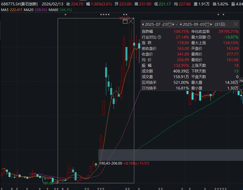Click the 日均换手 value 16.81%
Screen dimensions: 243x190
[x=182, y=88]
